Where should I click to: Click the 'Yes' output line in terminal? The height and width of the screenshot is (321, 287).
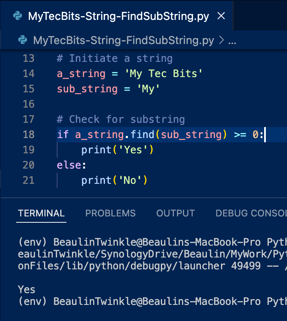27,290
